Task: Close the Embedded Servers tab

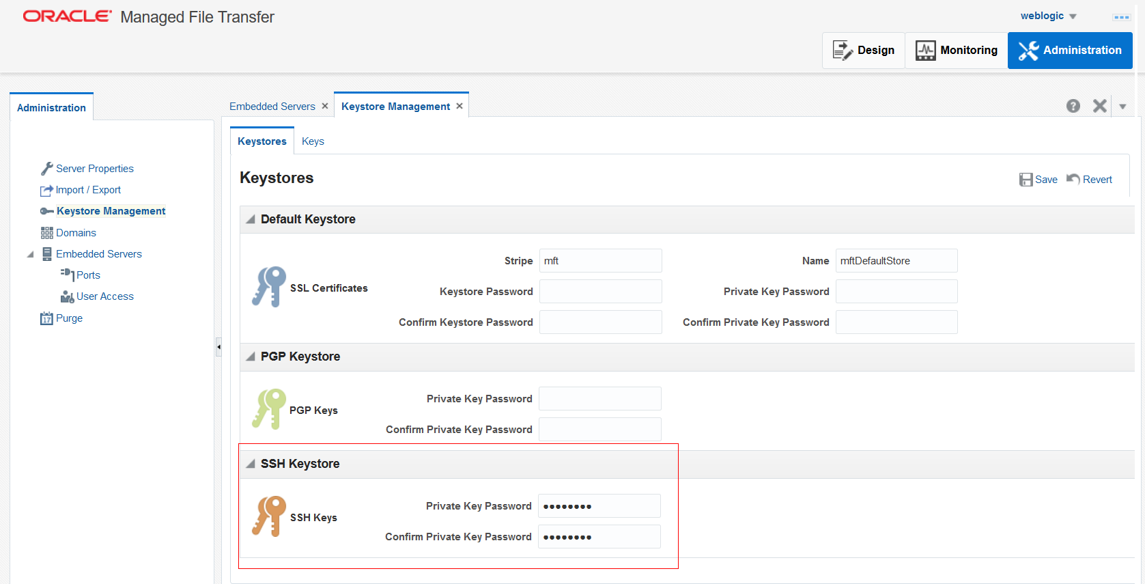Action: (x=325, y=106)
